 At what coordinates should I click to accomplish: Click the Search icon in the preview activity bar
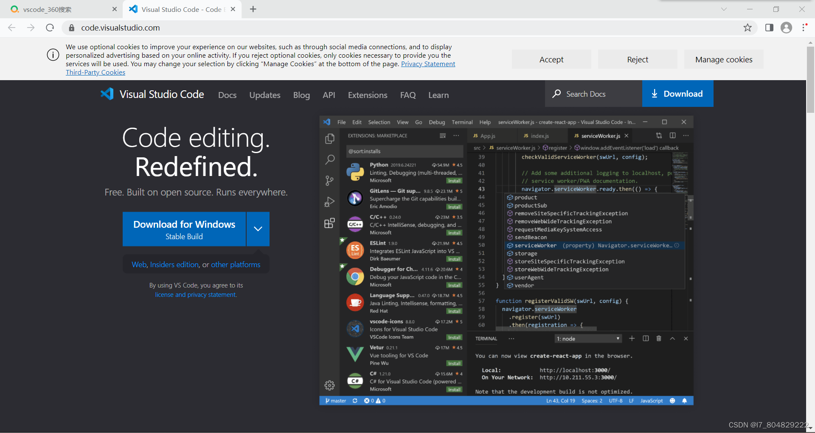[329, 159]
